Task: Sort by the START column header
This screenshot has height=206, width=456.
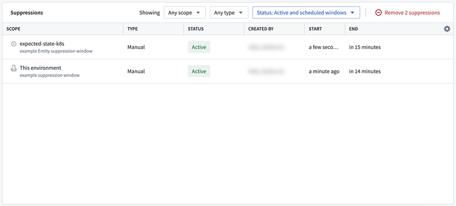Action: tap(315, 29)
